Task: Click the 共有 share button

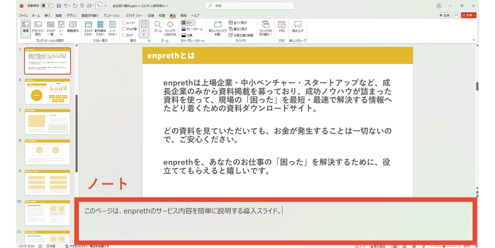Action: pos(469,15)
